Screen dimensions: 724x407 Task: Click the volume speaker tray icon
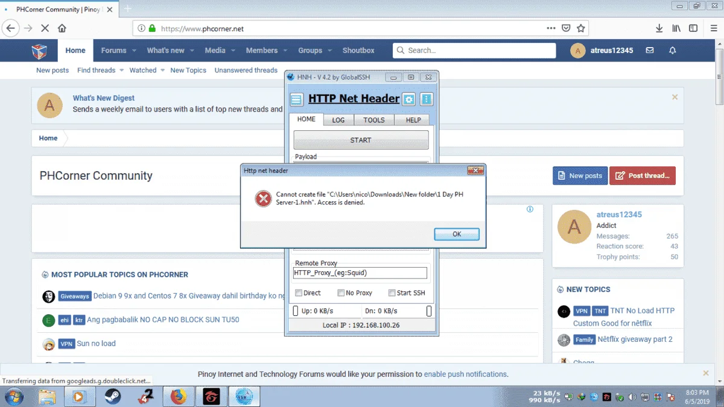[632, 397]
